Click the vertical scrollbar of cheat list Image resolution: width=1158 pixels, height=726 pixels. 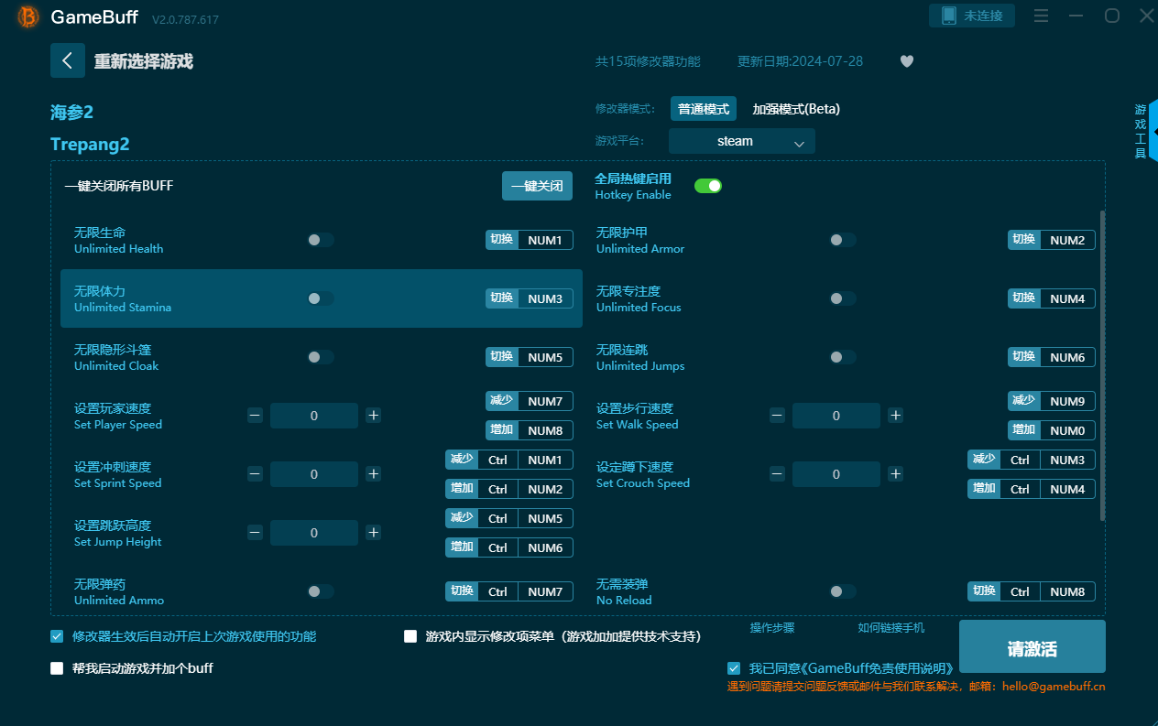[x=1101, y=366]
